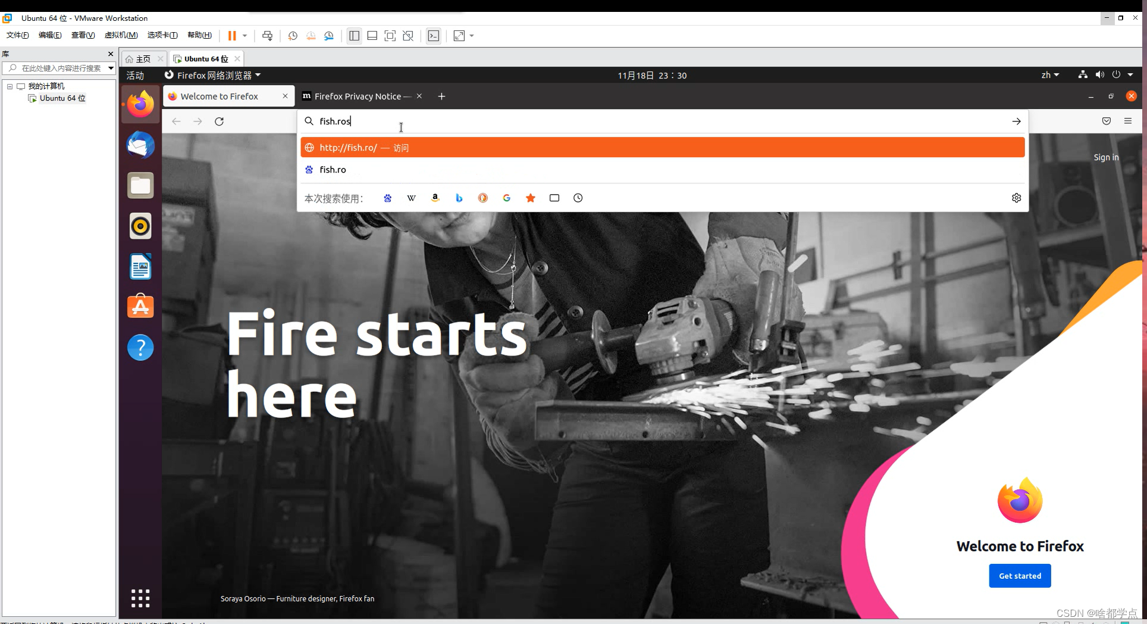Show applications grid in dock
The image size is (1147, 624).
tap(140, 598)
